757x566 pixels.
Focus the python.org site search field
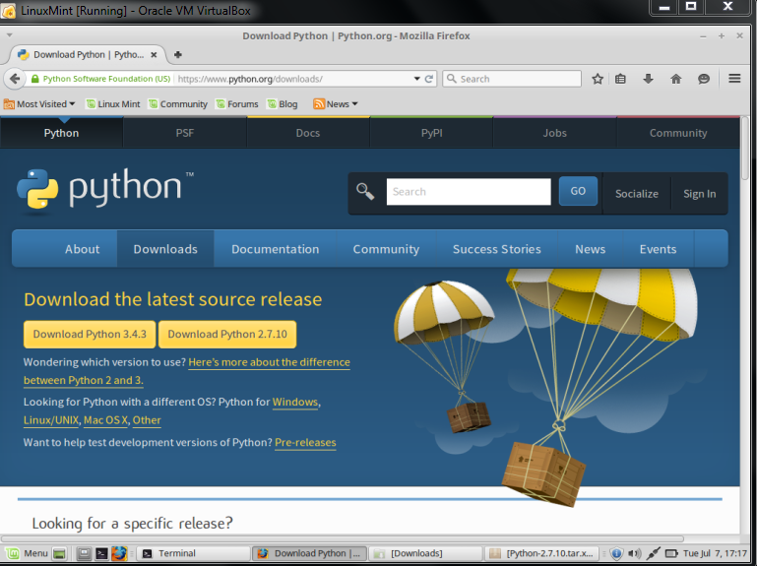click(469, 192)
